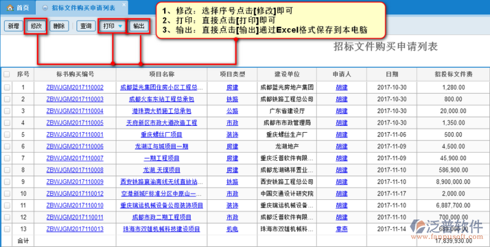Open project 天府新区市政大道改造工程
The width and height of the screenshot is (490, 247).
(162, 123)
